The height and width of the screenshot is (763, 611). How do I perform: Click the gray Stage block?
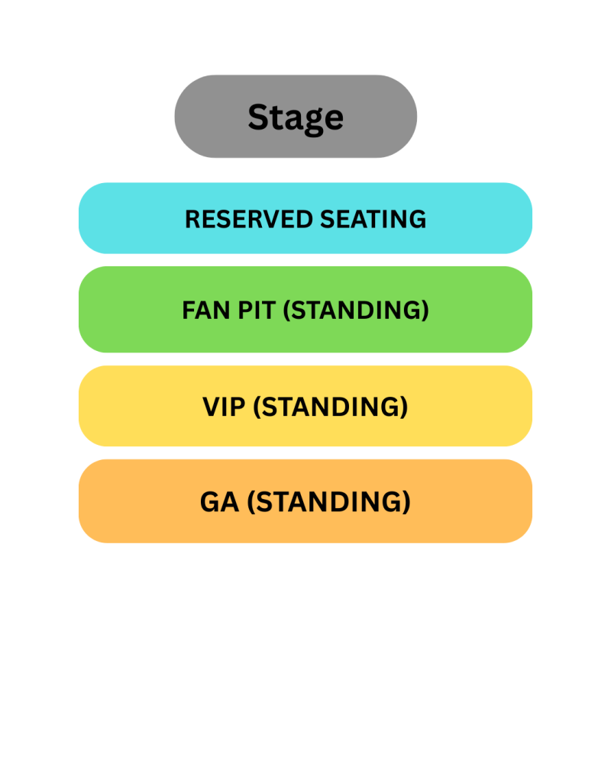click(x=296, y=117)
